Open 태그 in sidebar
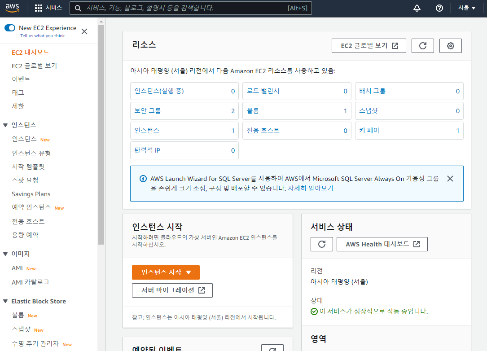Screen dimensions: 487x351 tap(18, 92)
